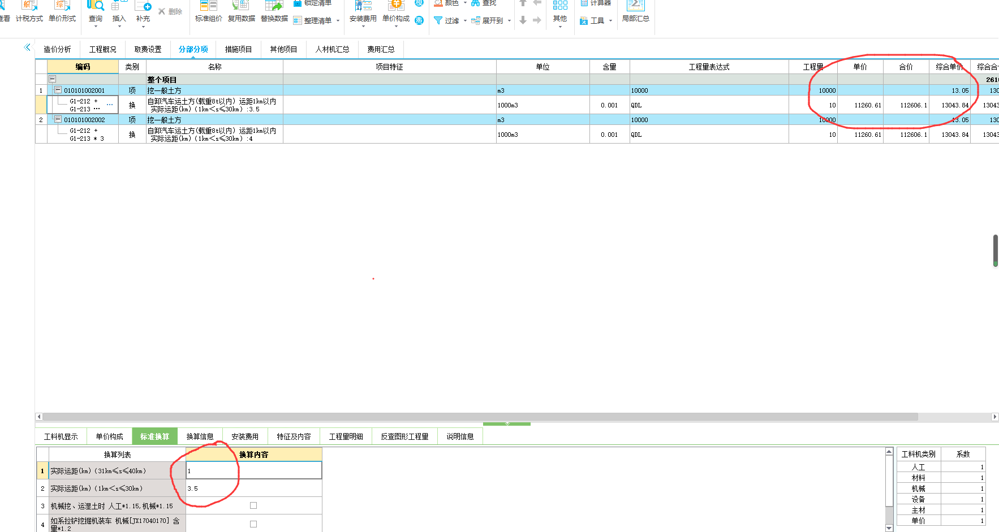The height and width of the screenshot is (532, 999).
Task: Open the 反查图形工程量 bottom tab
Action: pyautogui.click(x=404, y=436)
